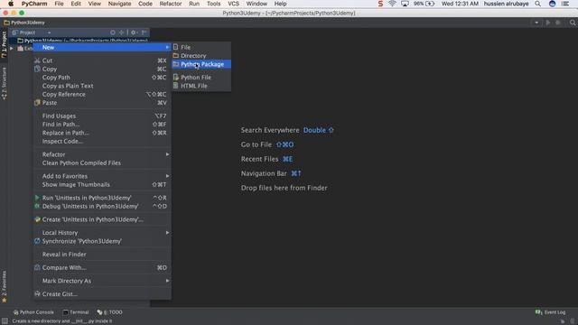Toggle the Favorites tool window tab
Image resolution: width=578 pixels, height=325 pixels.
tap(4, 287)
